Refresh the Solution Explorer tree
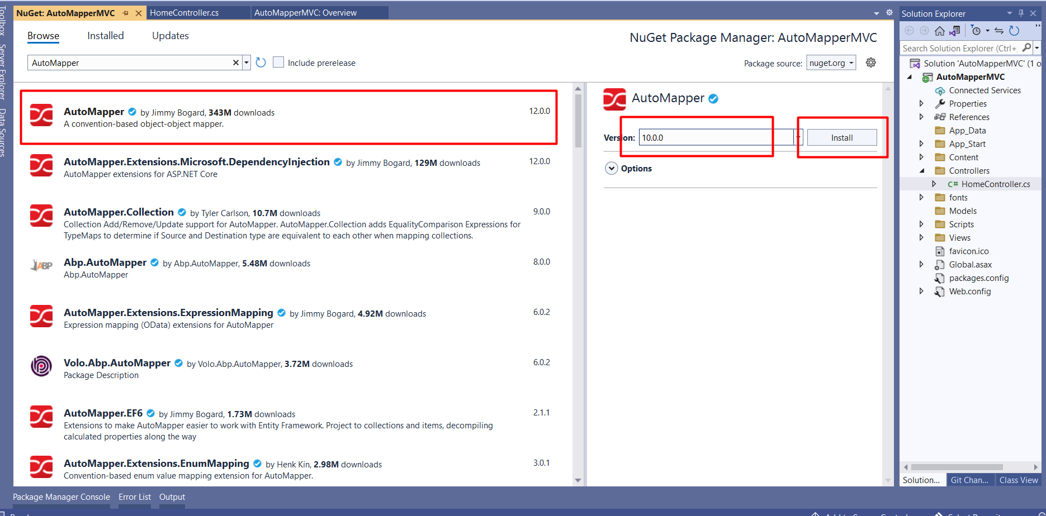The height and width of the screenshot is (516, 1046). click(x=1014, y=31)
